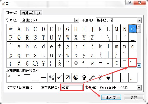Click the 插入 button
The image size is (148, 104).
[x=111, y=98]
